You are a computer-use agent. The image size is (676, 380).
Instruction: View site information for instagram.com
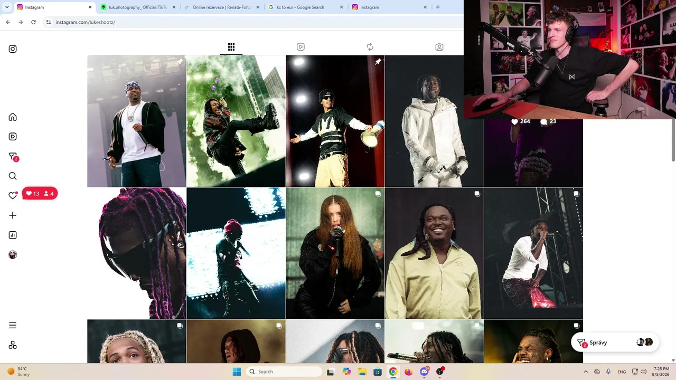pos(49,22)
